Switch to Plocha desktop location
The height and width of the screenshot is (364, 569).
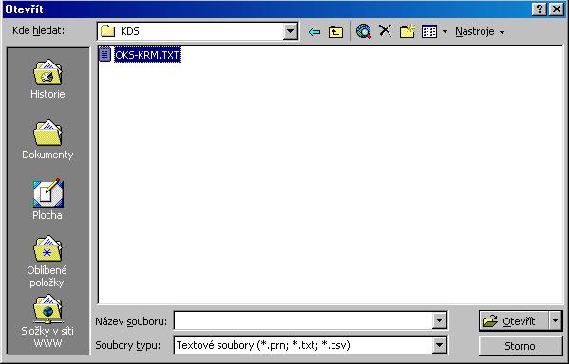47,200
